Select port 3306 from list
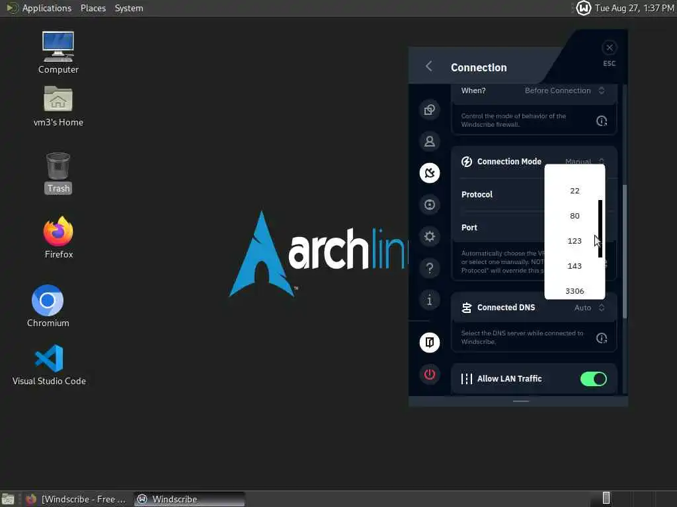 coord(575,291)
